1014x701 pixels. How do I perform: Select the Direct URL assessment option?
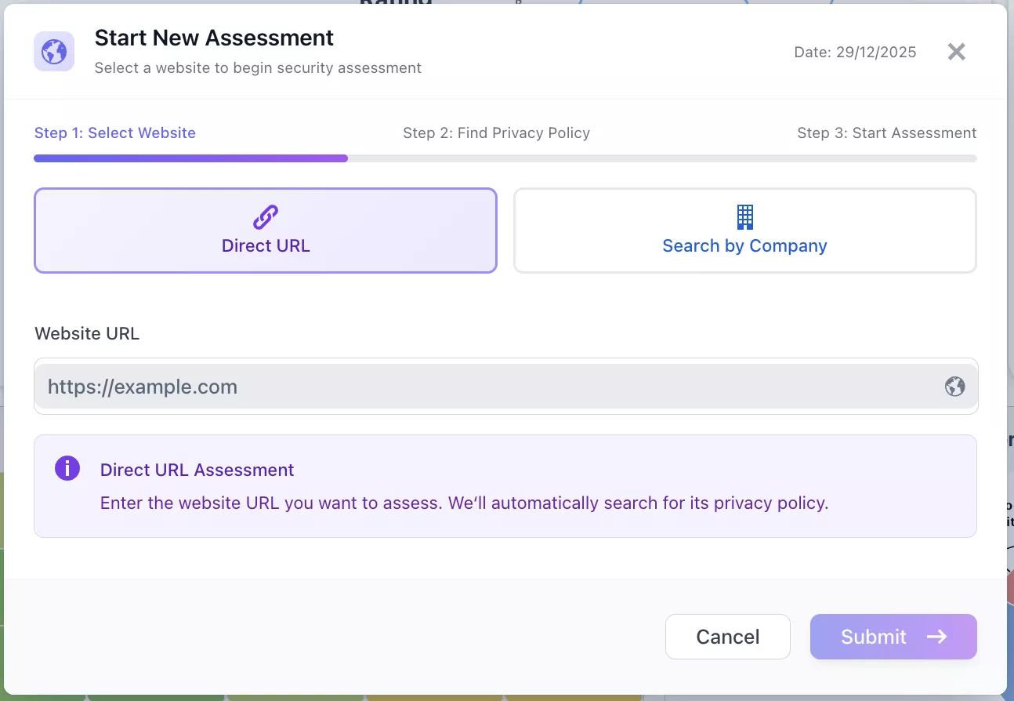click(x=266, y=230)
